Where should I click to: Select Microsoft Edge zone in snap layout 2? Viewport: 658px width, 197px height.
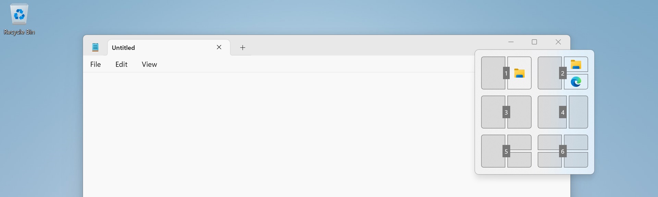(576, 82)
